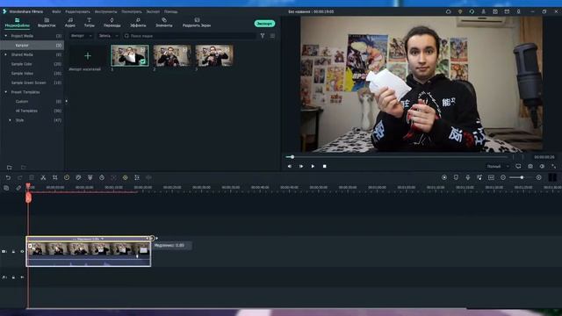Collapse the Project Media tree

pos(6,36)
